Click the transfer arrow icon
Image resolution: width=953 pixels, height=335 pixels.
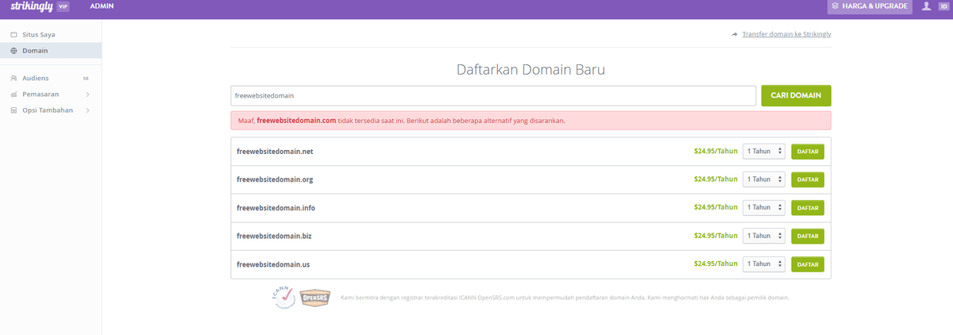(735, 35)
